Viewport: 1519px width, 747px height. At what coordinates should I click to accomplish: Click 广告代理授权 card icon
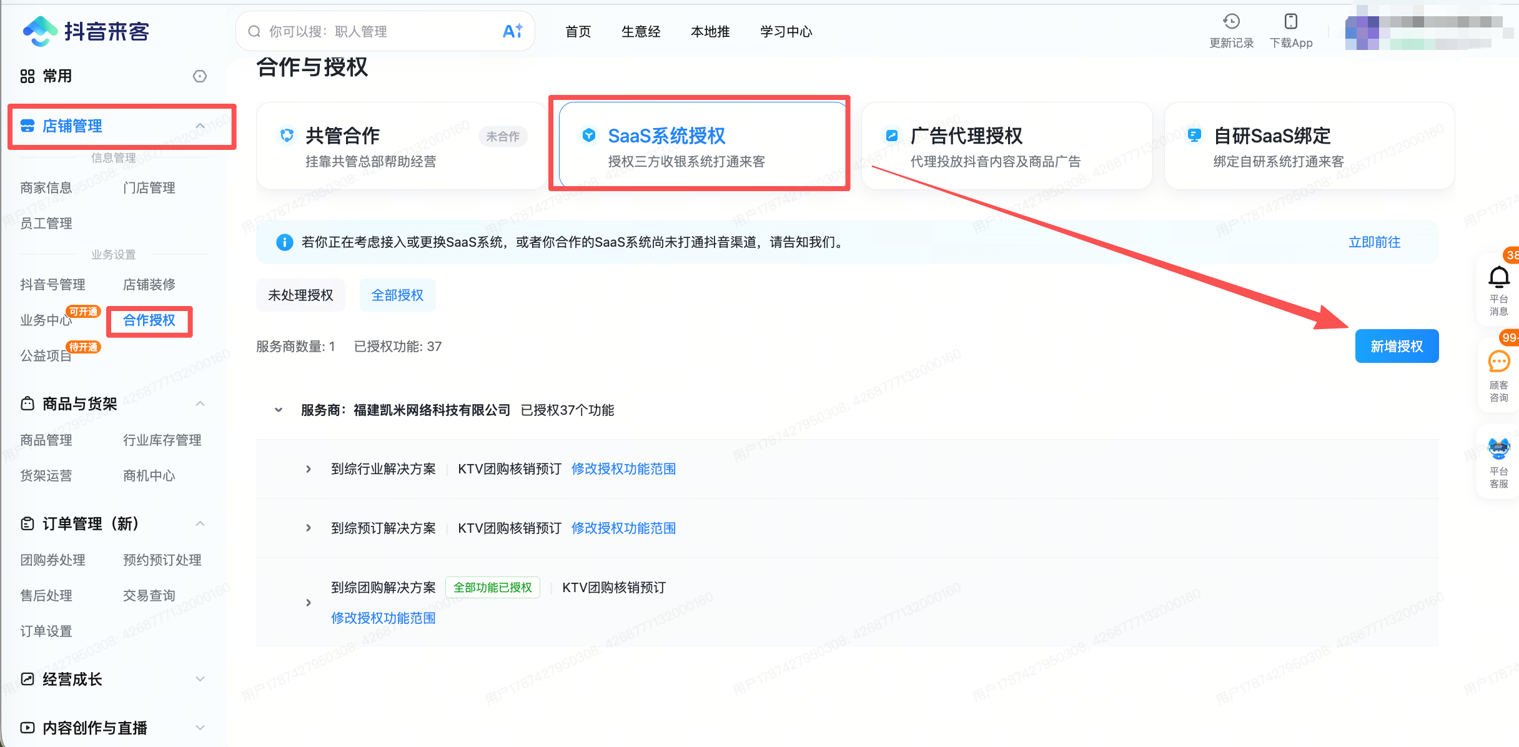(892, 136)
